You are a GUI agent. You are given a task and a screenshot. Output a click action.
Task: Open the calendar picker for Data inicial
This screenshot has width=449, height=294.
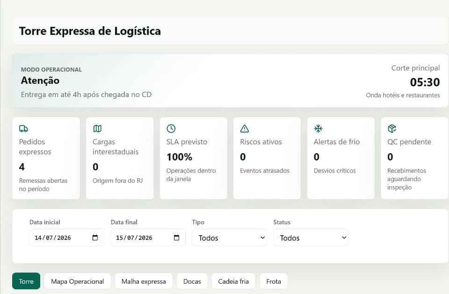pos(95,238)
